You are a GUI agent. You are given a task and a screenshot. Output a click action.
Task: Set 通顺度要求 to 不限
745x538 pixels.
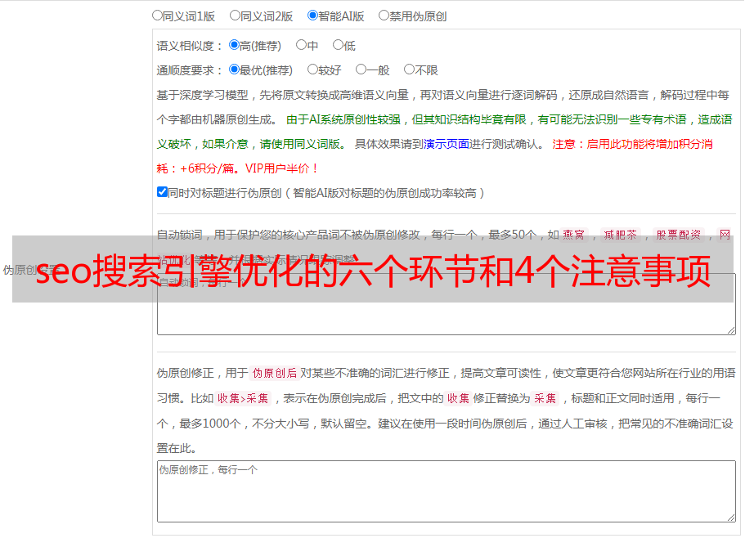click(409, 69)
